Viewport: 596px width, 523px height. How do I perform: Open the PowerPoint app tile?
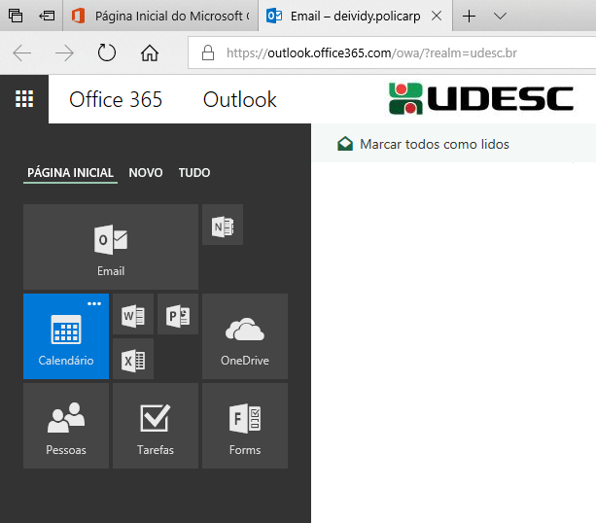[x=177, y=315]
